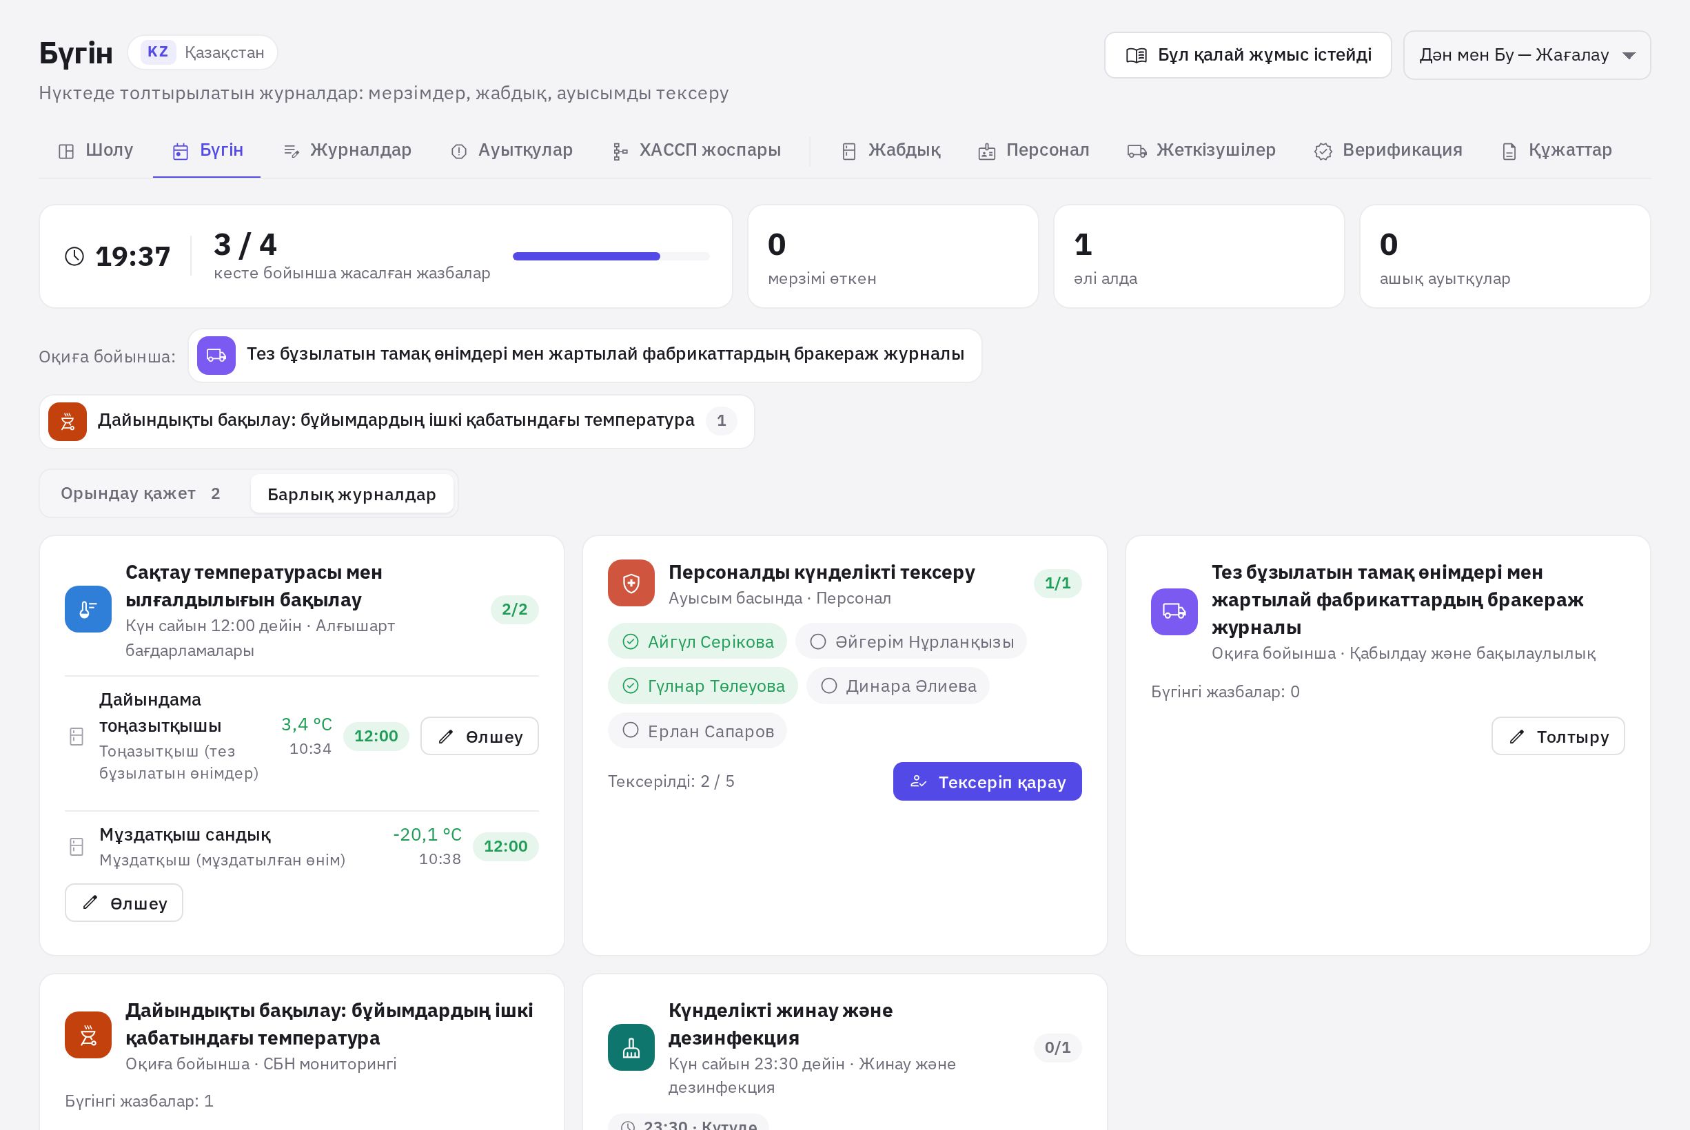
Task: Click the 0 ашық ауытқулар stat card
Action: point(1505,256)
